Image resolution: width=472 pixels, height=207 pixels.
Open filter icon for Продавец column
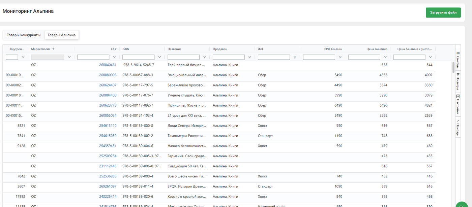pos(250,57)
